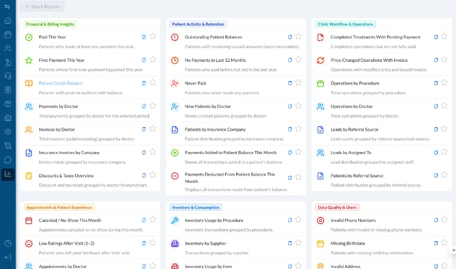
Task: Open headset support icon in sidebar
Action: (x=8, y=76)
